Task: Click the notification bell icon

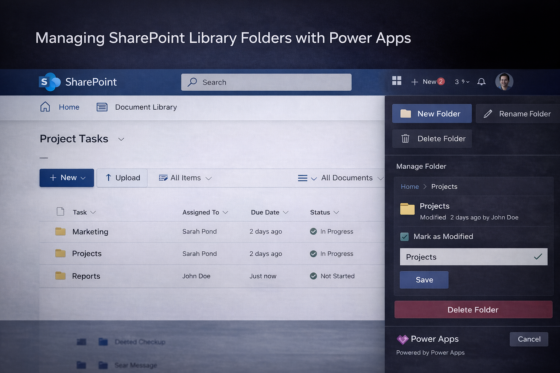Action: [481, 82]
